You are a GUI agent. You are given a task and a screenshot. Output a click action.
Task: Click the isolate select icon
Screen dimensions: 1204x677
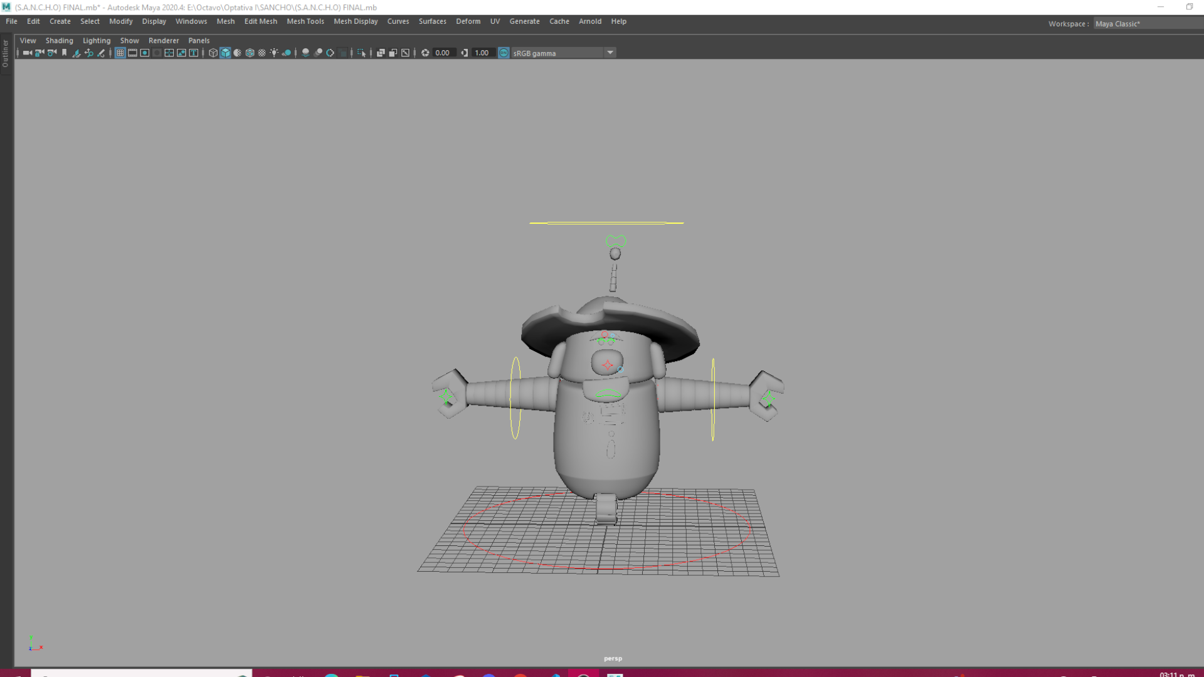(361, 53)
